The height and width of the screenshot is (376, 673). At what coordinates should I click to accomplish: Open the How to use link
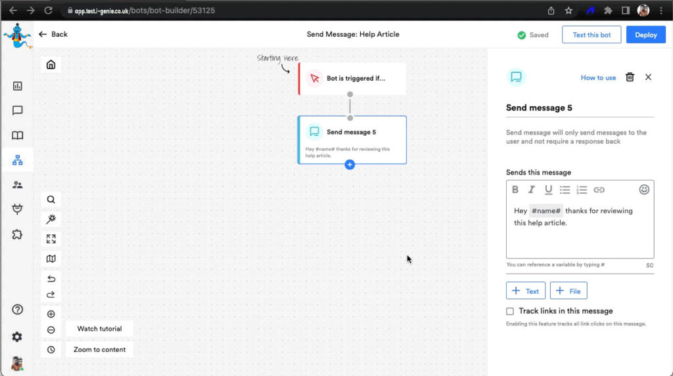coord(598,77)
